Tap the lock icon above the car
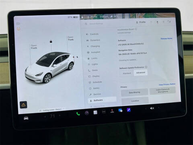The width and height of the screenshot is (193, 145). (51, 41)
